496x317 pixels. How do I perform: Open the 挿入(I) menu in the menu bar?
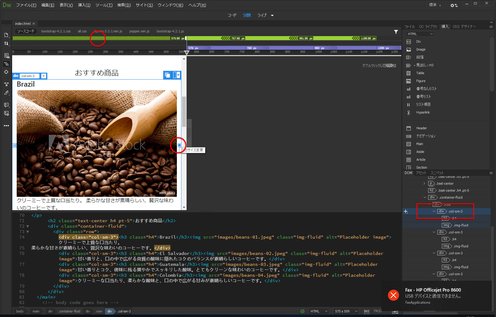(84, 5)
